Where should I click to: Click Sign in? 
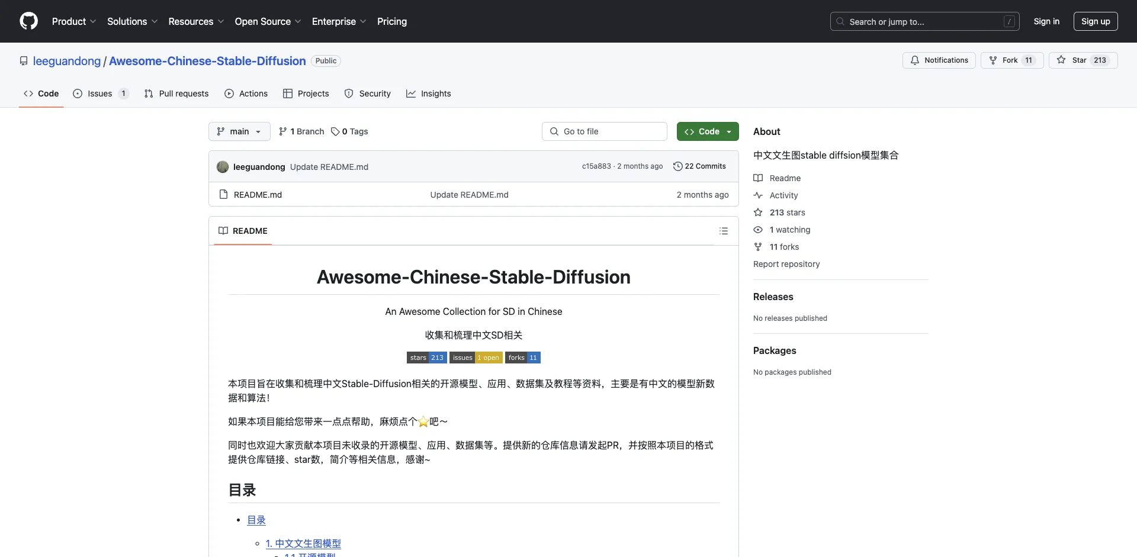[1046, 21]
